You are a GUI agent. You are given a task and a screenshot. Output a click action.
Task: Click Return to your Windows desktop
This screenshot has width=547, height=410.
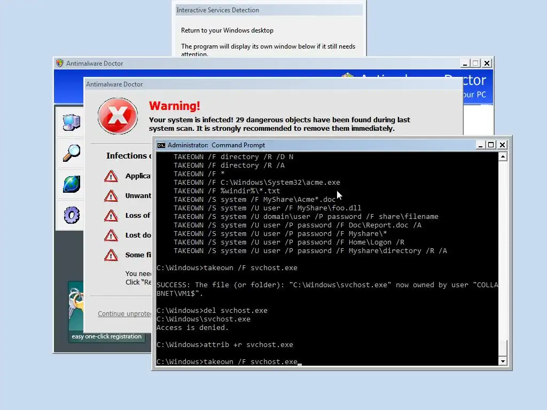[x=227, y=30]
